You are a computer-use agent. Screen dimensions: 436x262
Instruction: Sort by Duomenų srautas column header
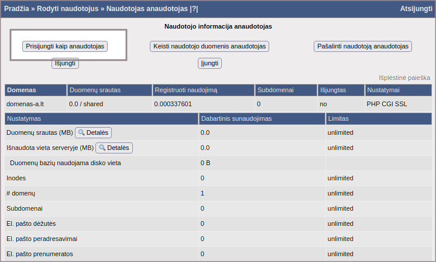click(95, 90)
